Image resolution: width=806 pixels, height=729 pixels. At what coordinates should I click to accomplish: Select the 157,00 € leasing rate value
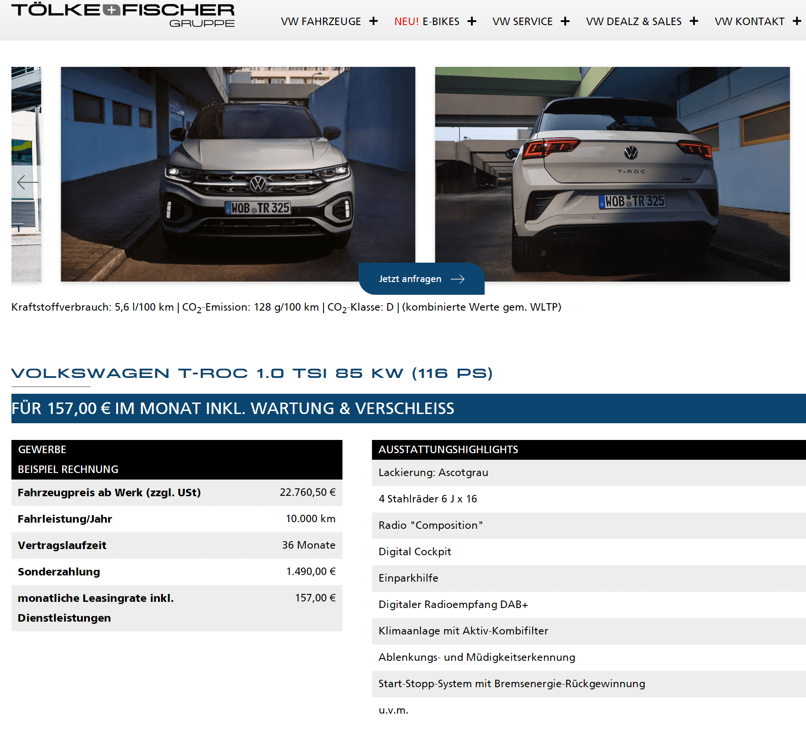(315, 598)
